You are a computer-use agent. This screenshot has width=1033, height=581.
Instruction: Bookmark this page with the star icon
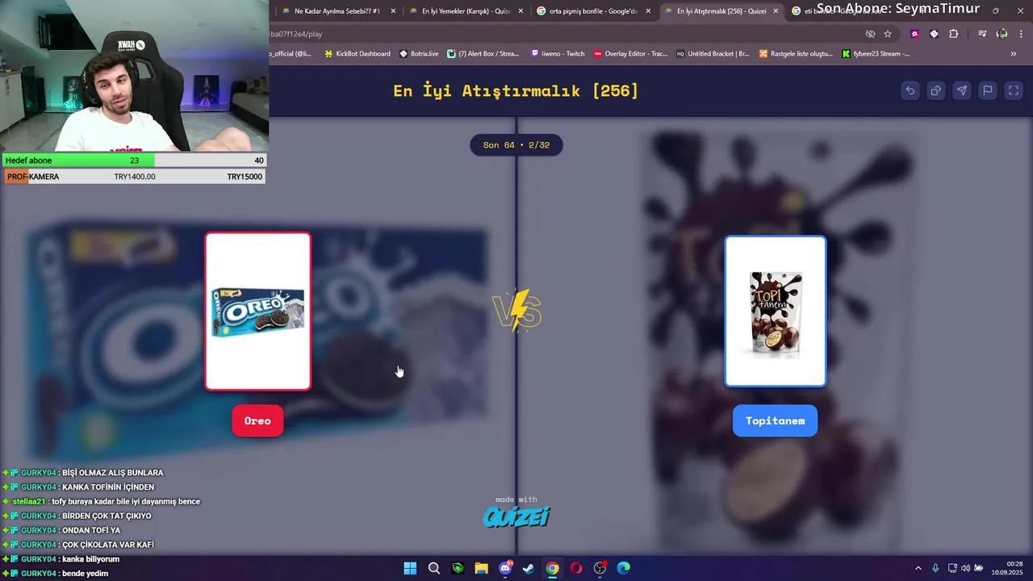click(888, 34)
